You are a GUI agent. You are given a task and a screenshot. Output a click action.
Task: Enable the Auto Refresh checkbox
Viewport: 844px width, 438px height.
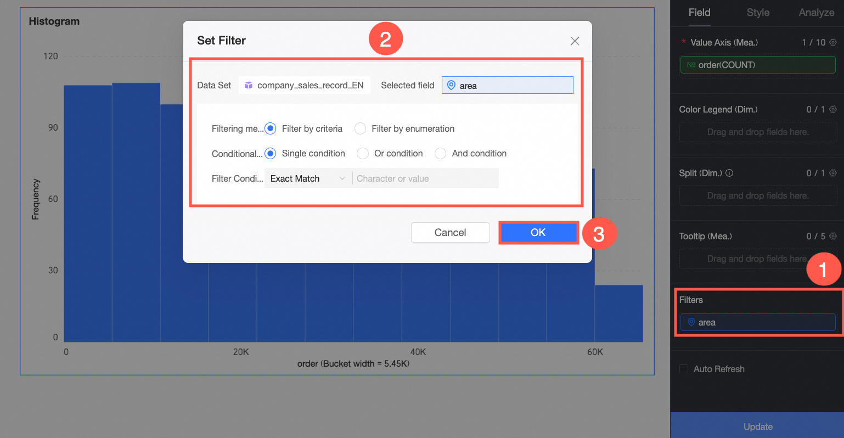[684, 369]
